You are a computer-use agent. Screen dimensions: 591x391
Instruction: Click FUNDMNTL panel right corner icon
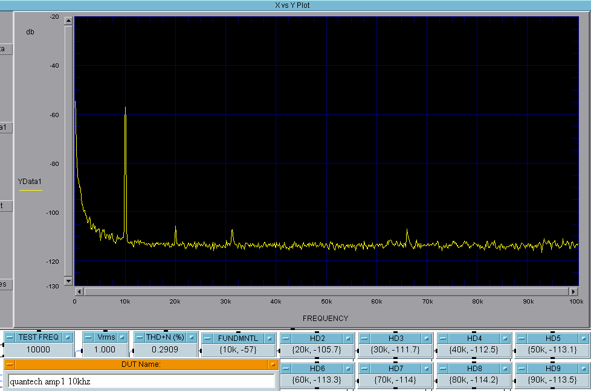click(x=270, y=339)
